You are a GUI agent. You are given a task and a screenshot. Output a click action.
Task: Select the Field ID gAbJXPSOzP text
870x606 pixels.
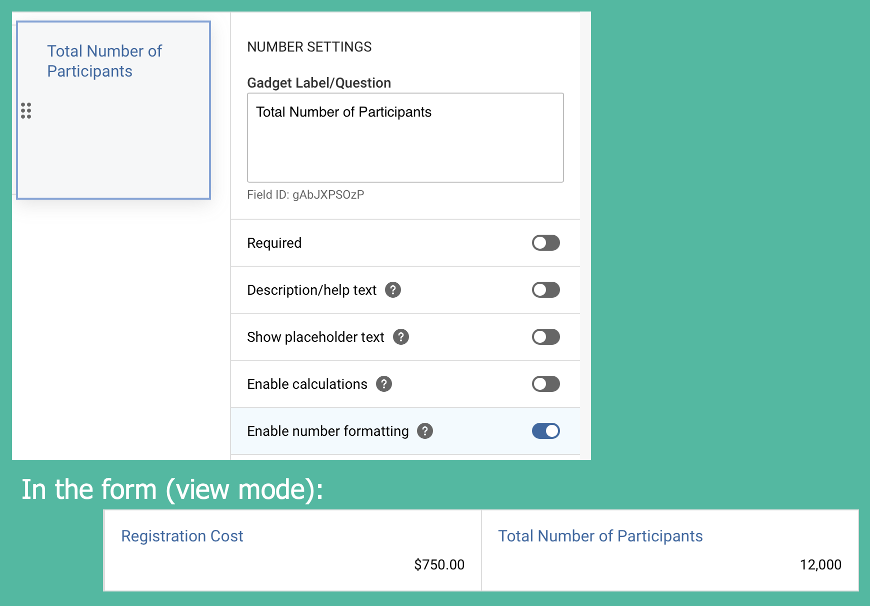[x=305, y=195]
